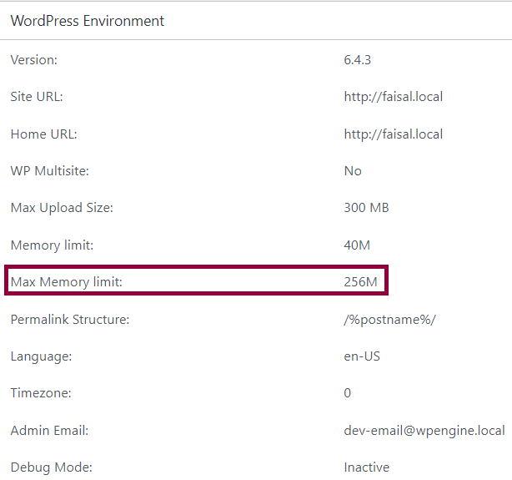The width and height of the screenshot is (512, 480).
Task: Select the /%postname%/ permalink value
Action: coord(389,320)
